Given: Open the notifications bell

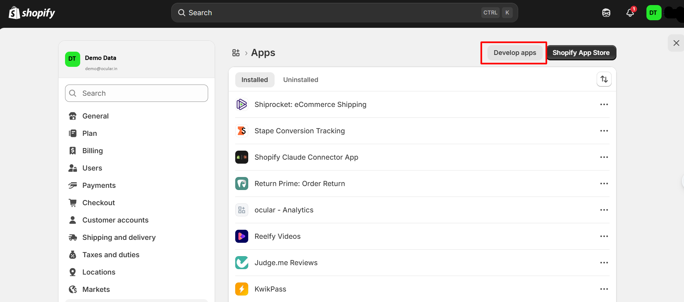Looking at the screenshot, I should click(x=630, y=13).
